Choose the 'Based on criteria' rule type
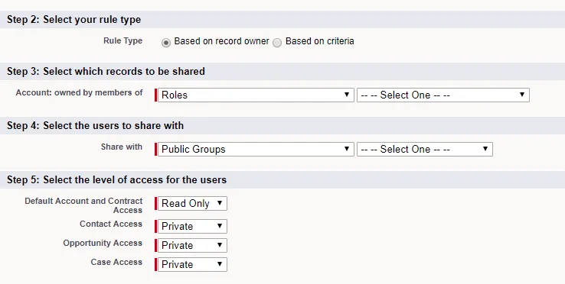 coord(276,43)
